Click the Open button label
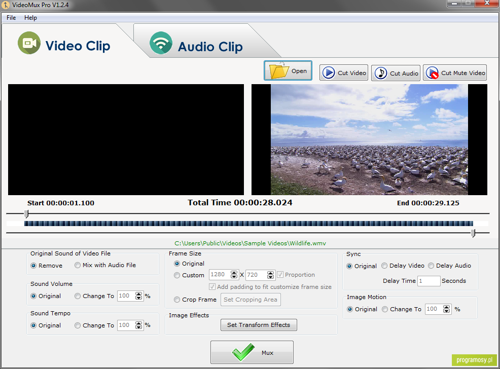500x369 pixels. coord(299,71)
